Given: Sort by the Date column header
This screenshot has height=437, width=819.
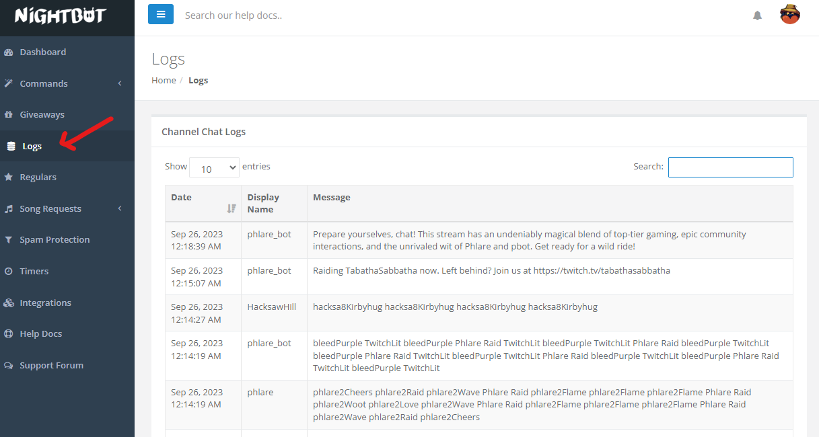Looking at the screenshot, I should (203, 204).
